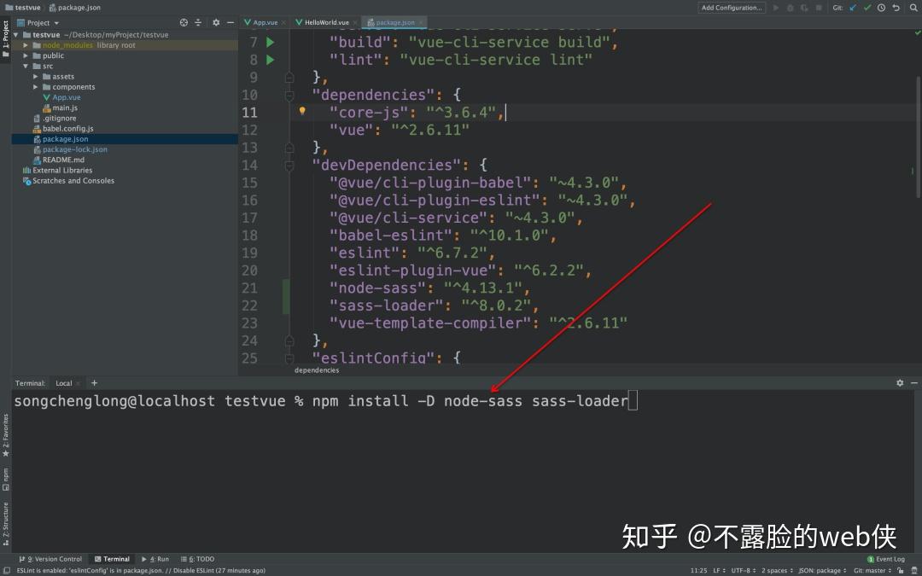The image size is (922, 576).
Task: Click the run gutter icon on line 7
Action: [x=270, y=42]
